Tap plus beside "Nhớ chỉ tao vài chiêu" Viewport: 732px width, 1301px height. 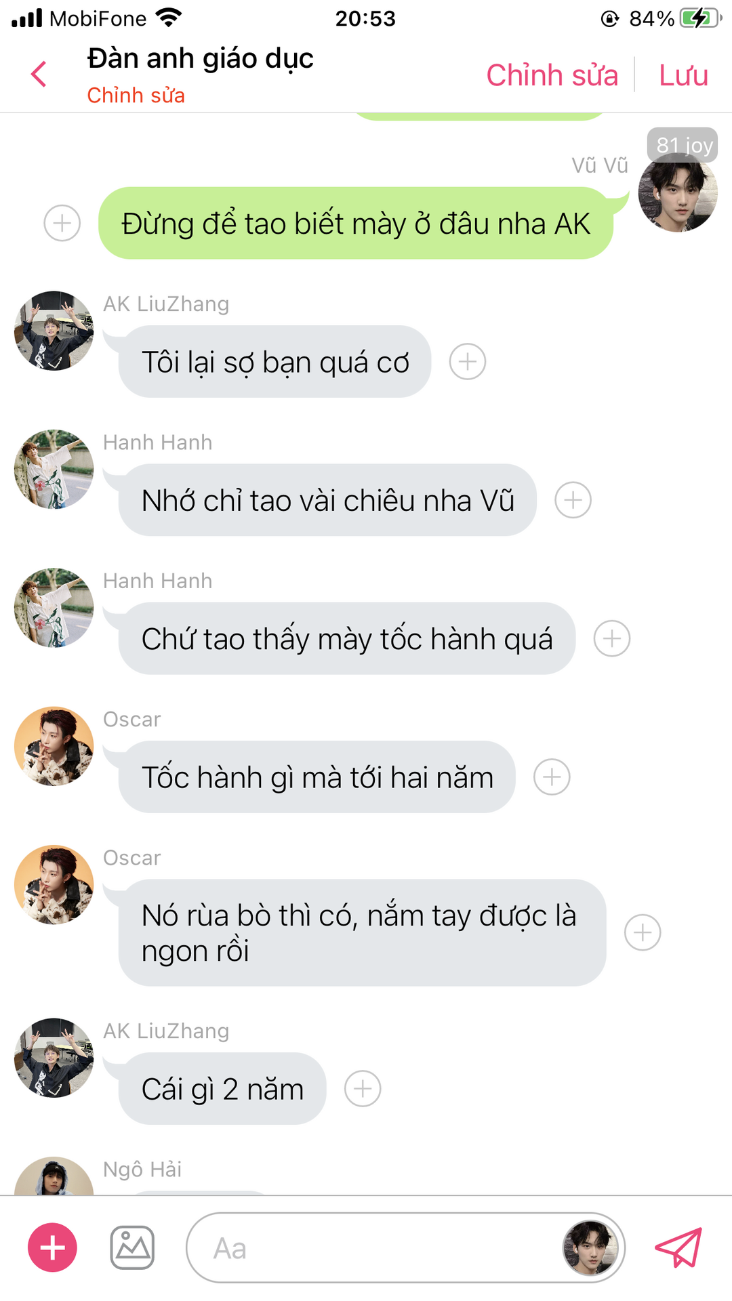pyautogui.click(x=573, y=500)
